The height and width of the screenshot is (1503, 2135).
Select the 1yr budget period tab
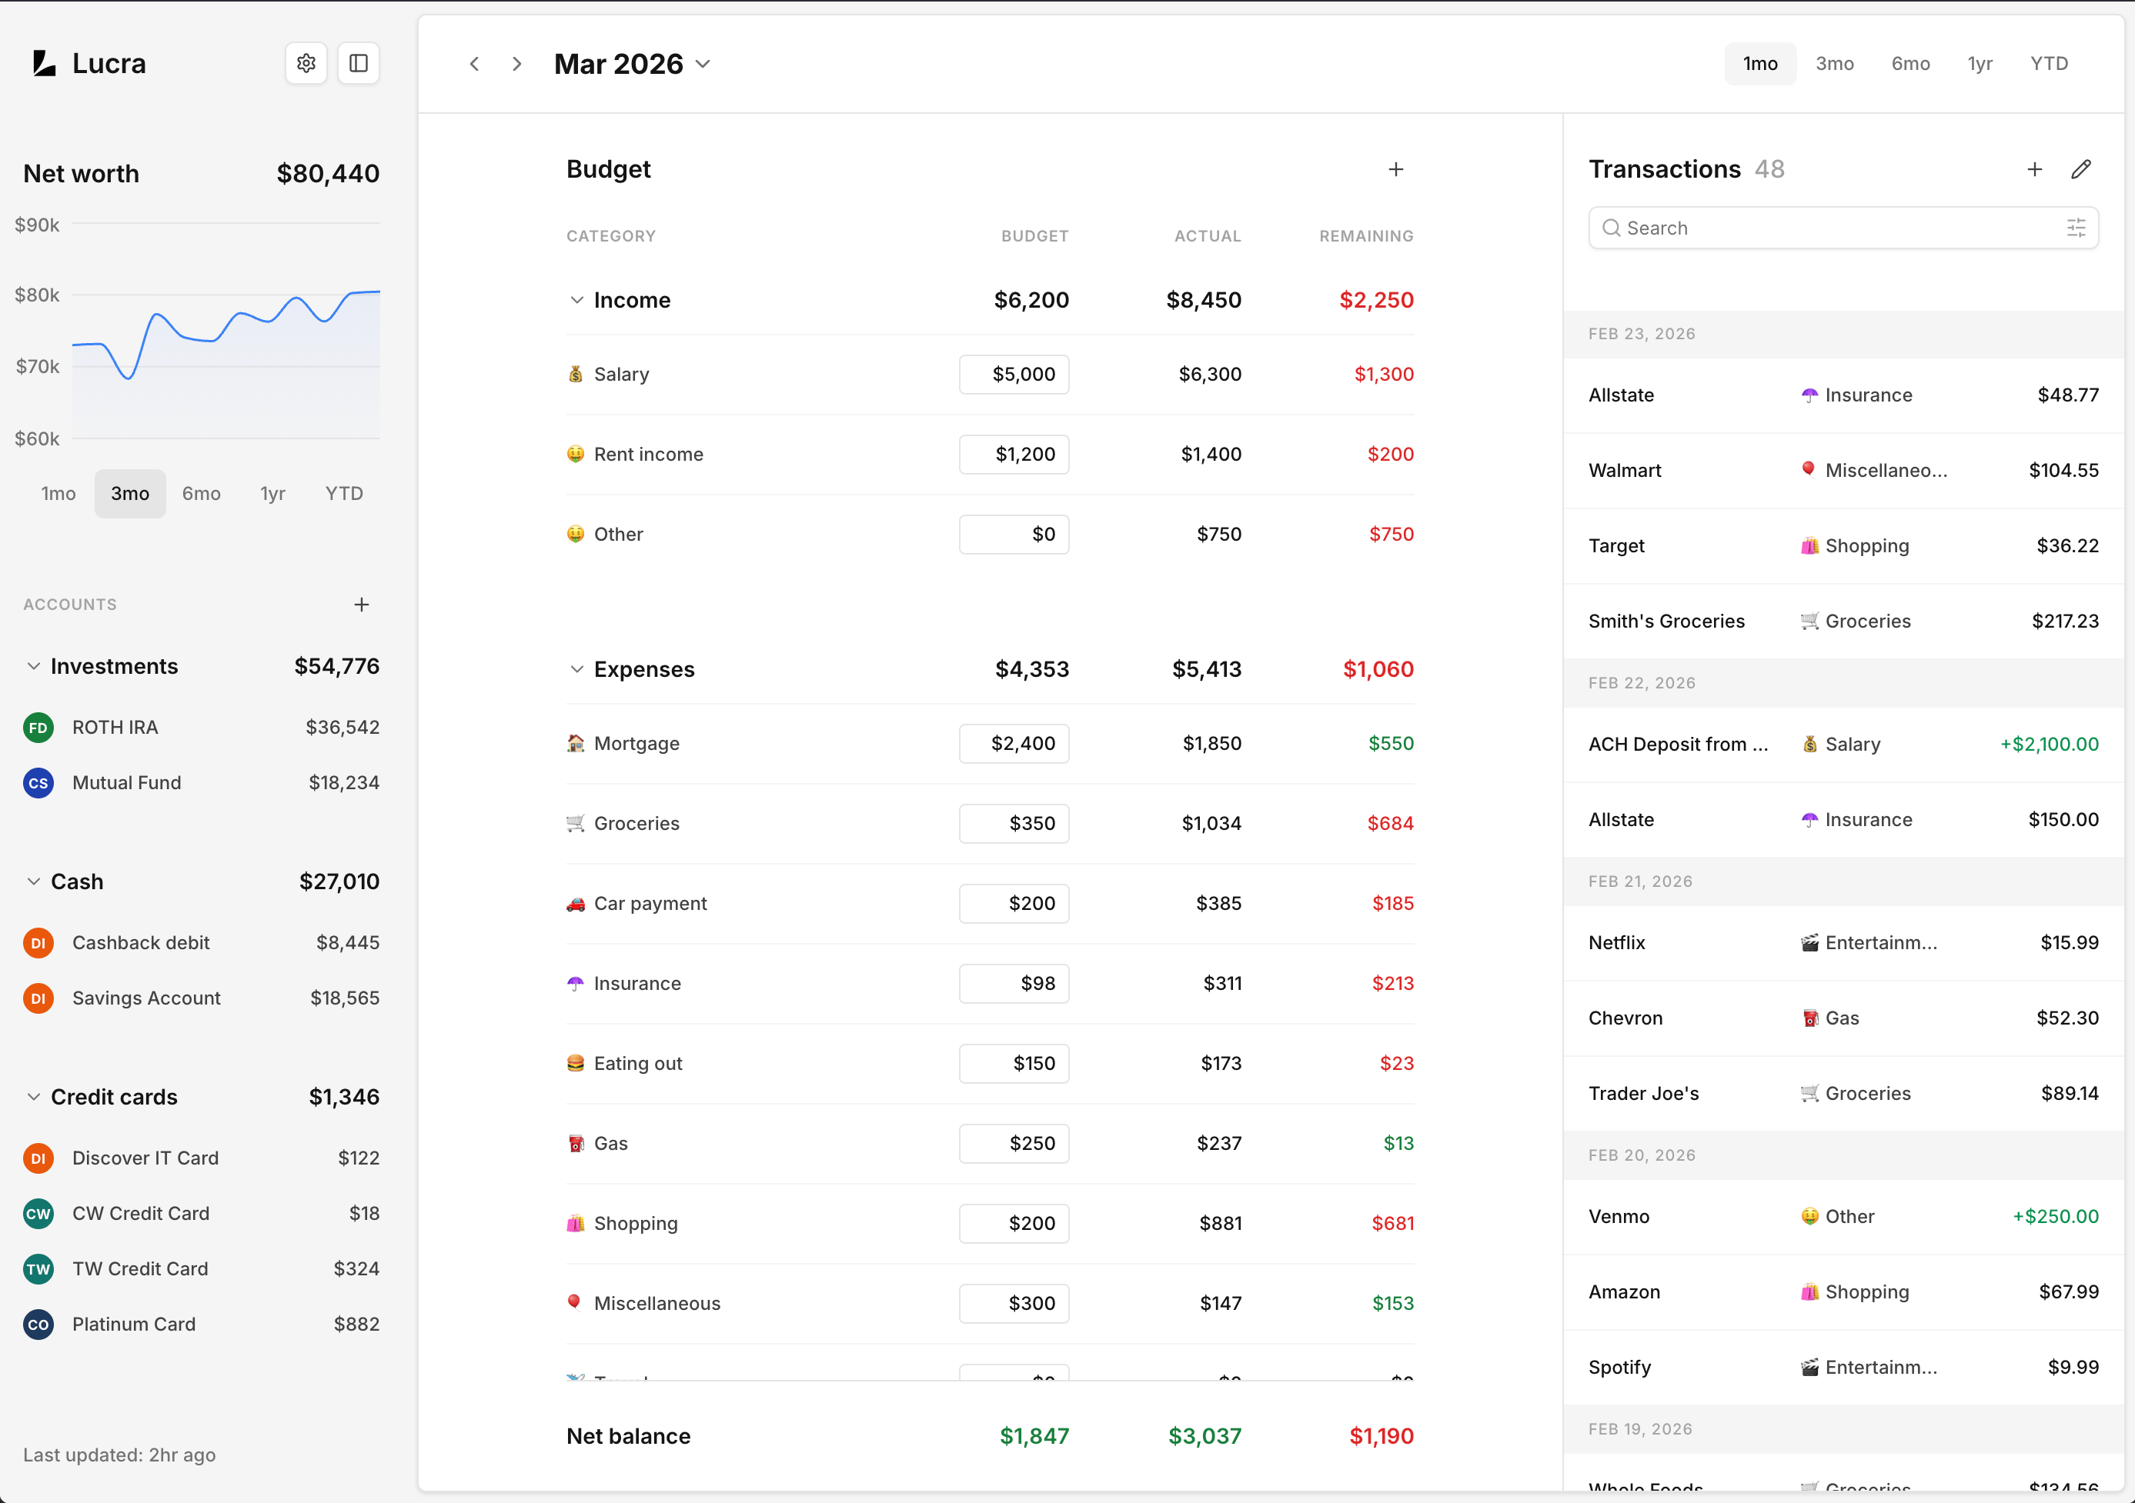1980,63
